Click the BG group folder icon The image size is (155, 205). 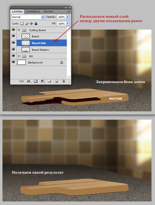[x=24, y=56]
